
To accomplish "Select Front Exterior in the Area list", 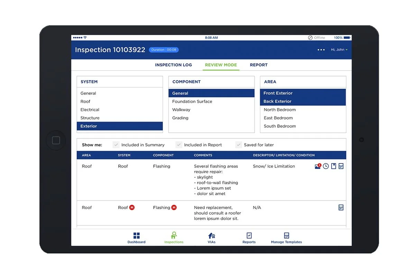I will tap(303, 93).
